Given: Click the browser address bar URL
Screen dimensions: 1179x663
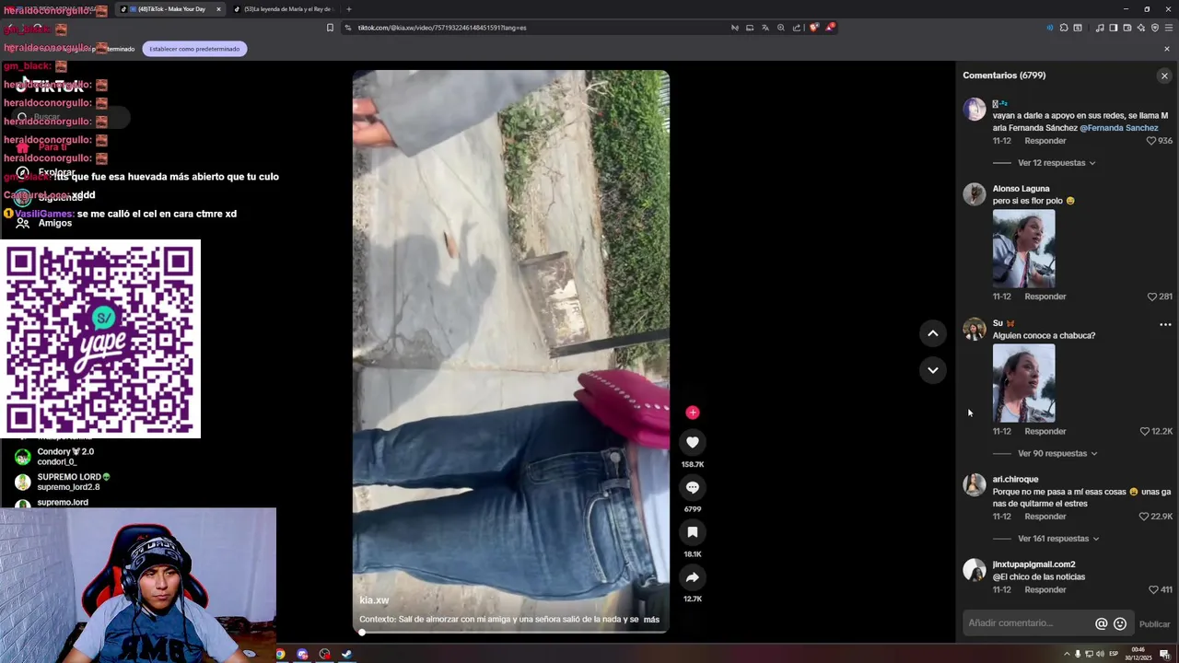Looking at the screenshot, I should click(442, 28).
